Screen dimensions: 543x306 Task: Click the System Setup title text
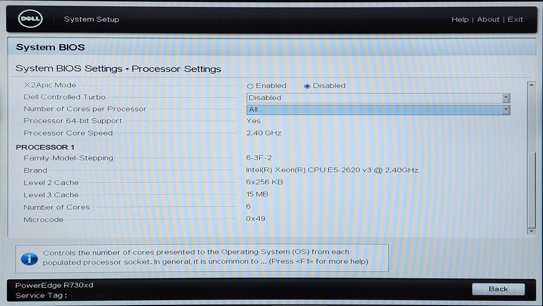91,19
